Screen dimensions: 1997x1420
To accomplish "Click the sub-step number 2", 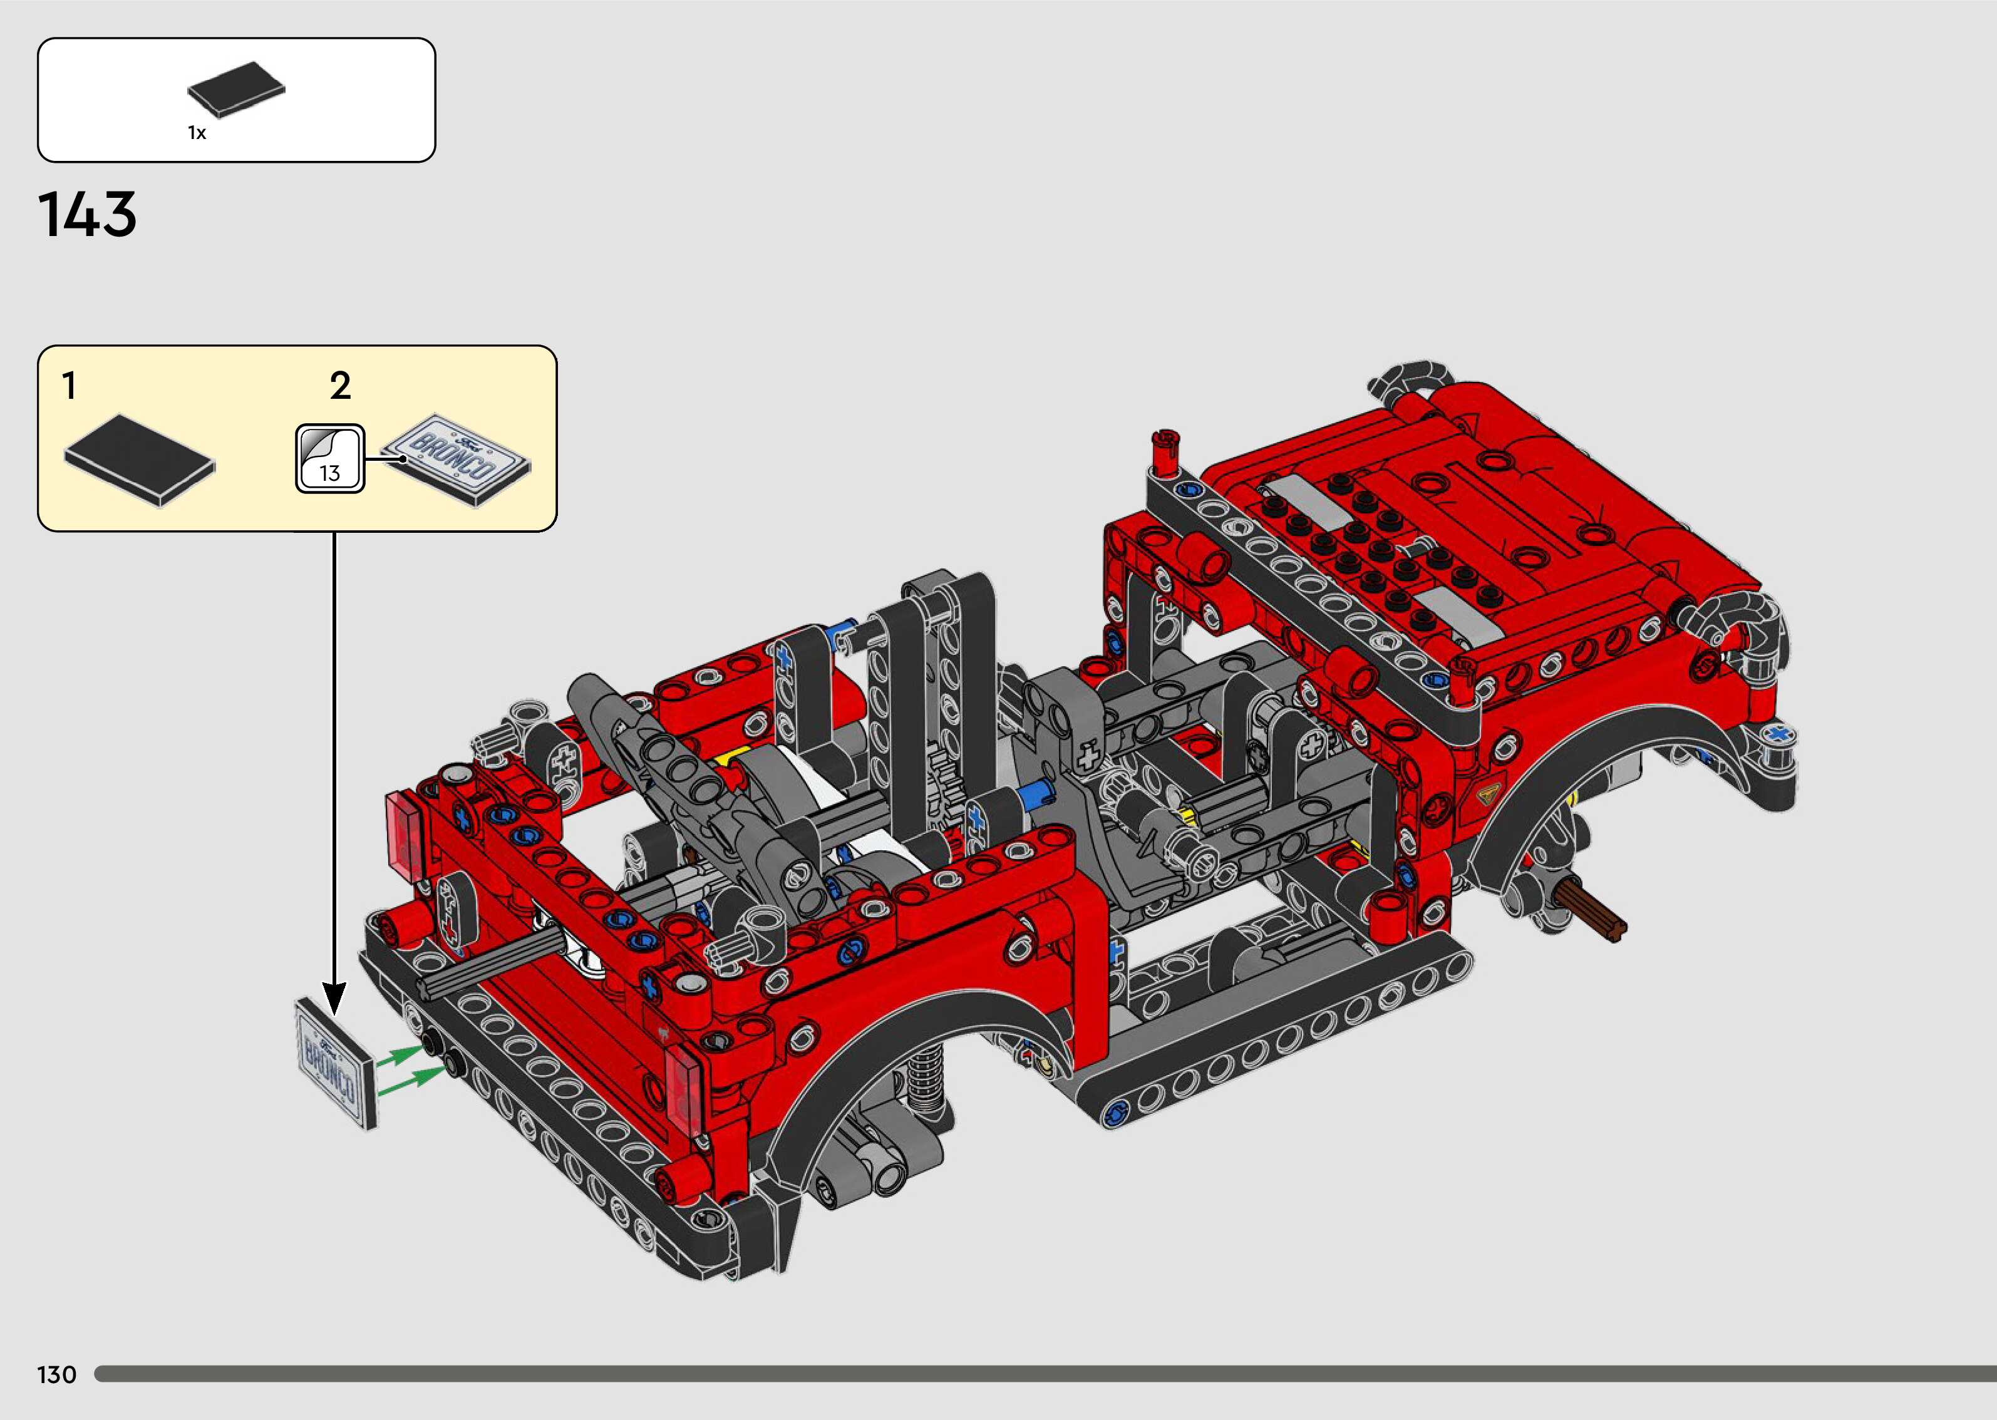I will 340,386.
